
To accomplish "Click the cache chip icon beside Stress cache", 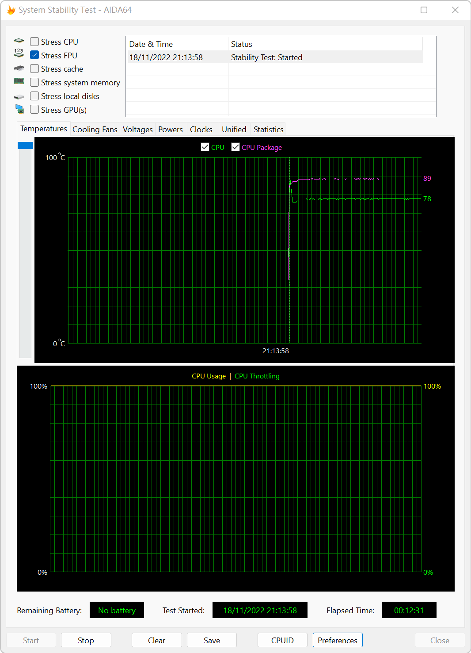I will click(19, 69).
